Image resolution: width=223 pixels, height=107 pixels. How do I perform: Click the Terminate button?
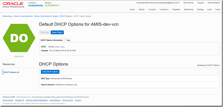coord(44,32)
